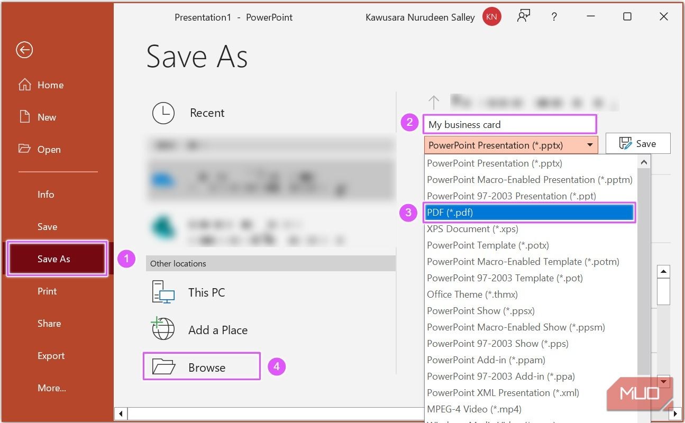Click the file name field 'My business card'
The height and width of the screenshot is (423, 685).
(510, 125)
